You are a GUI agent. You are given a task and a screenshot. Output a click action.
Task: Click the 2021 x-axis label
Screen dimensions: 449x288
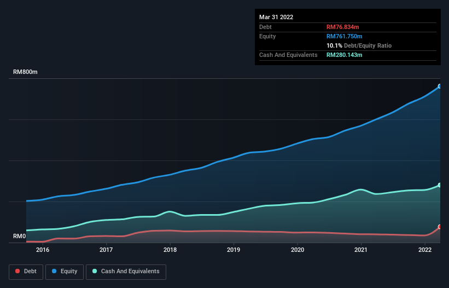361,250
